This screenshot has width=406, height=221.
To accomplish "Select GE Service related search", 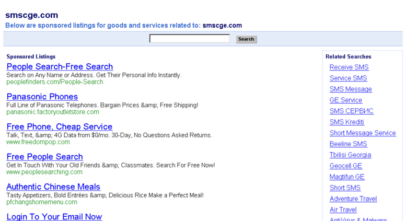I will pyautogui.click(x=346, y=100).
